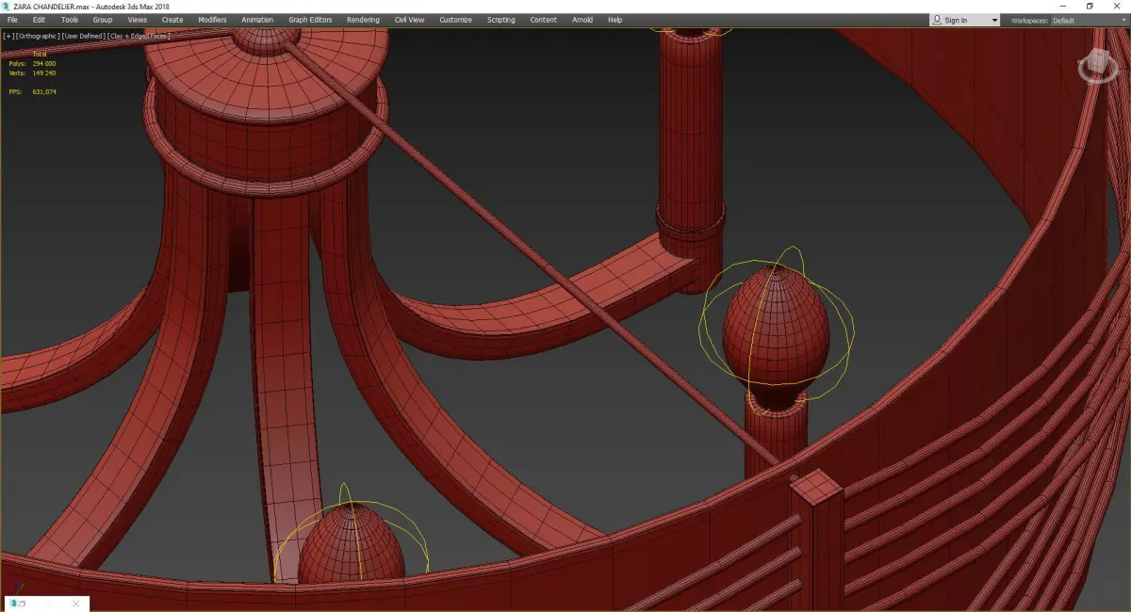Open the Content menu
The width and height of the screenshot is (1131, 612).
coord(543,20)
